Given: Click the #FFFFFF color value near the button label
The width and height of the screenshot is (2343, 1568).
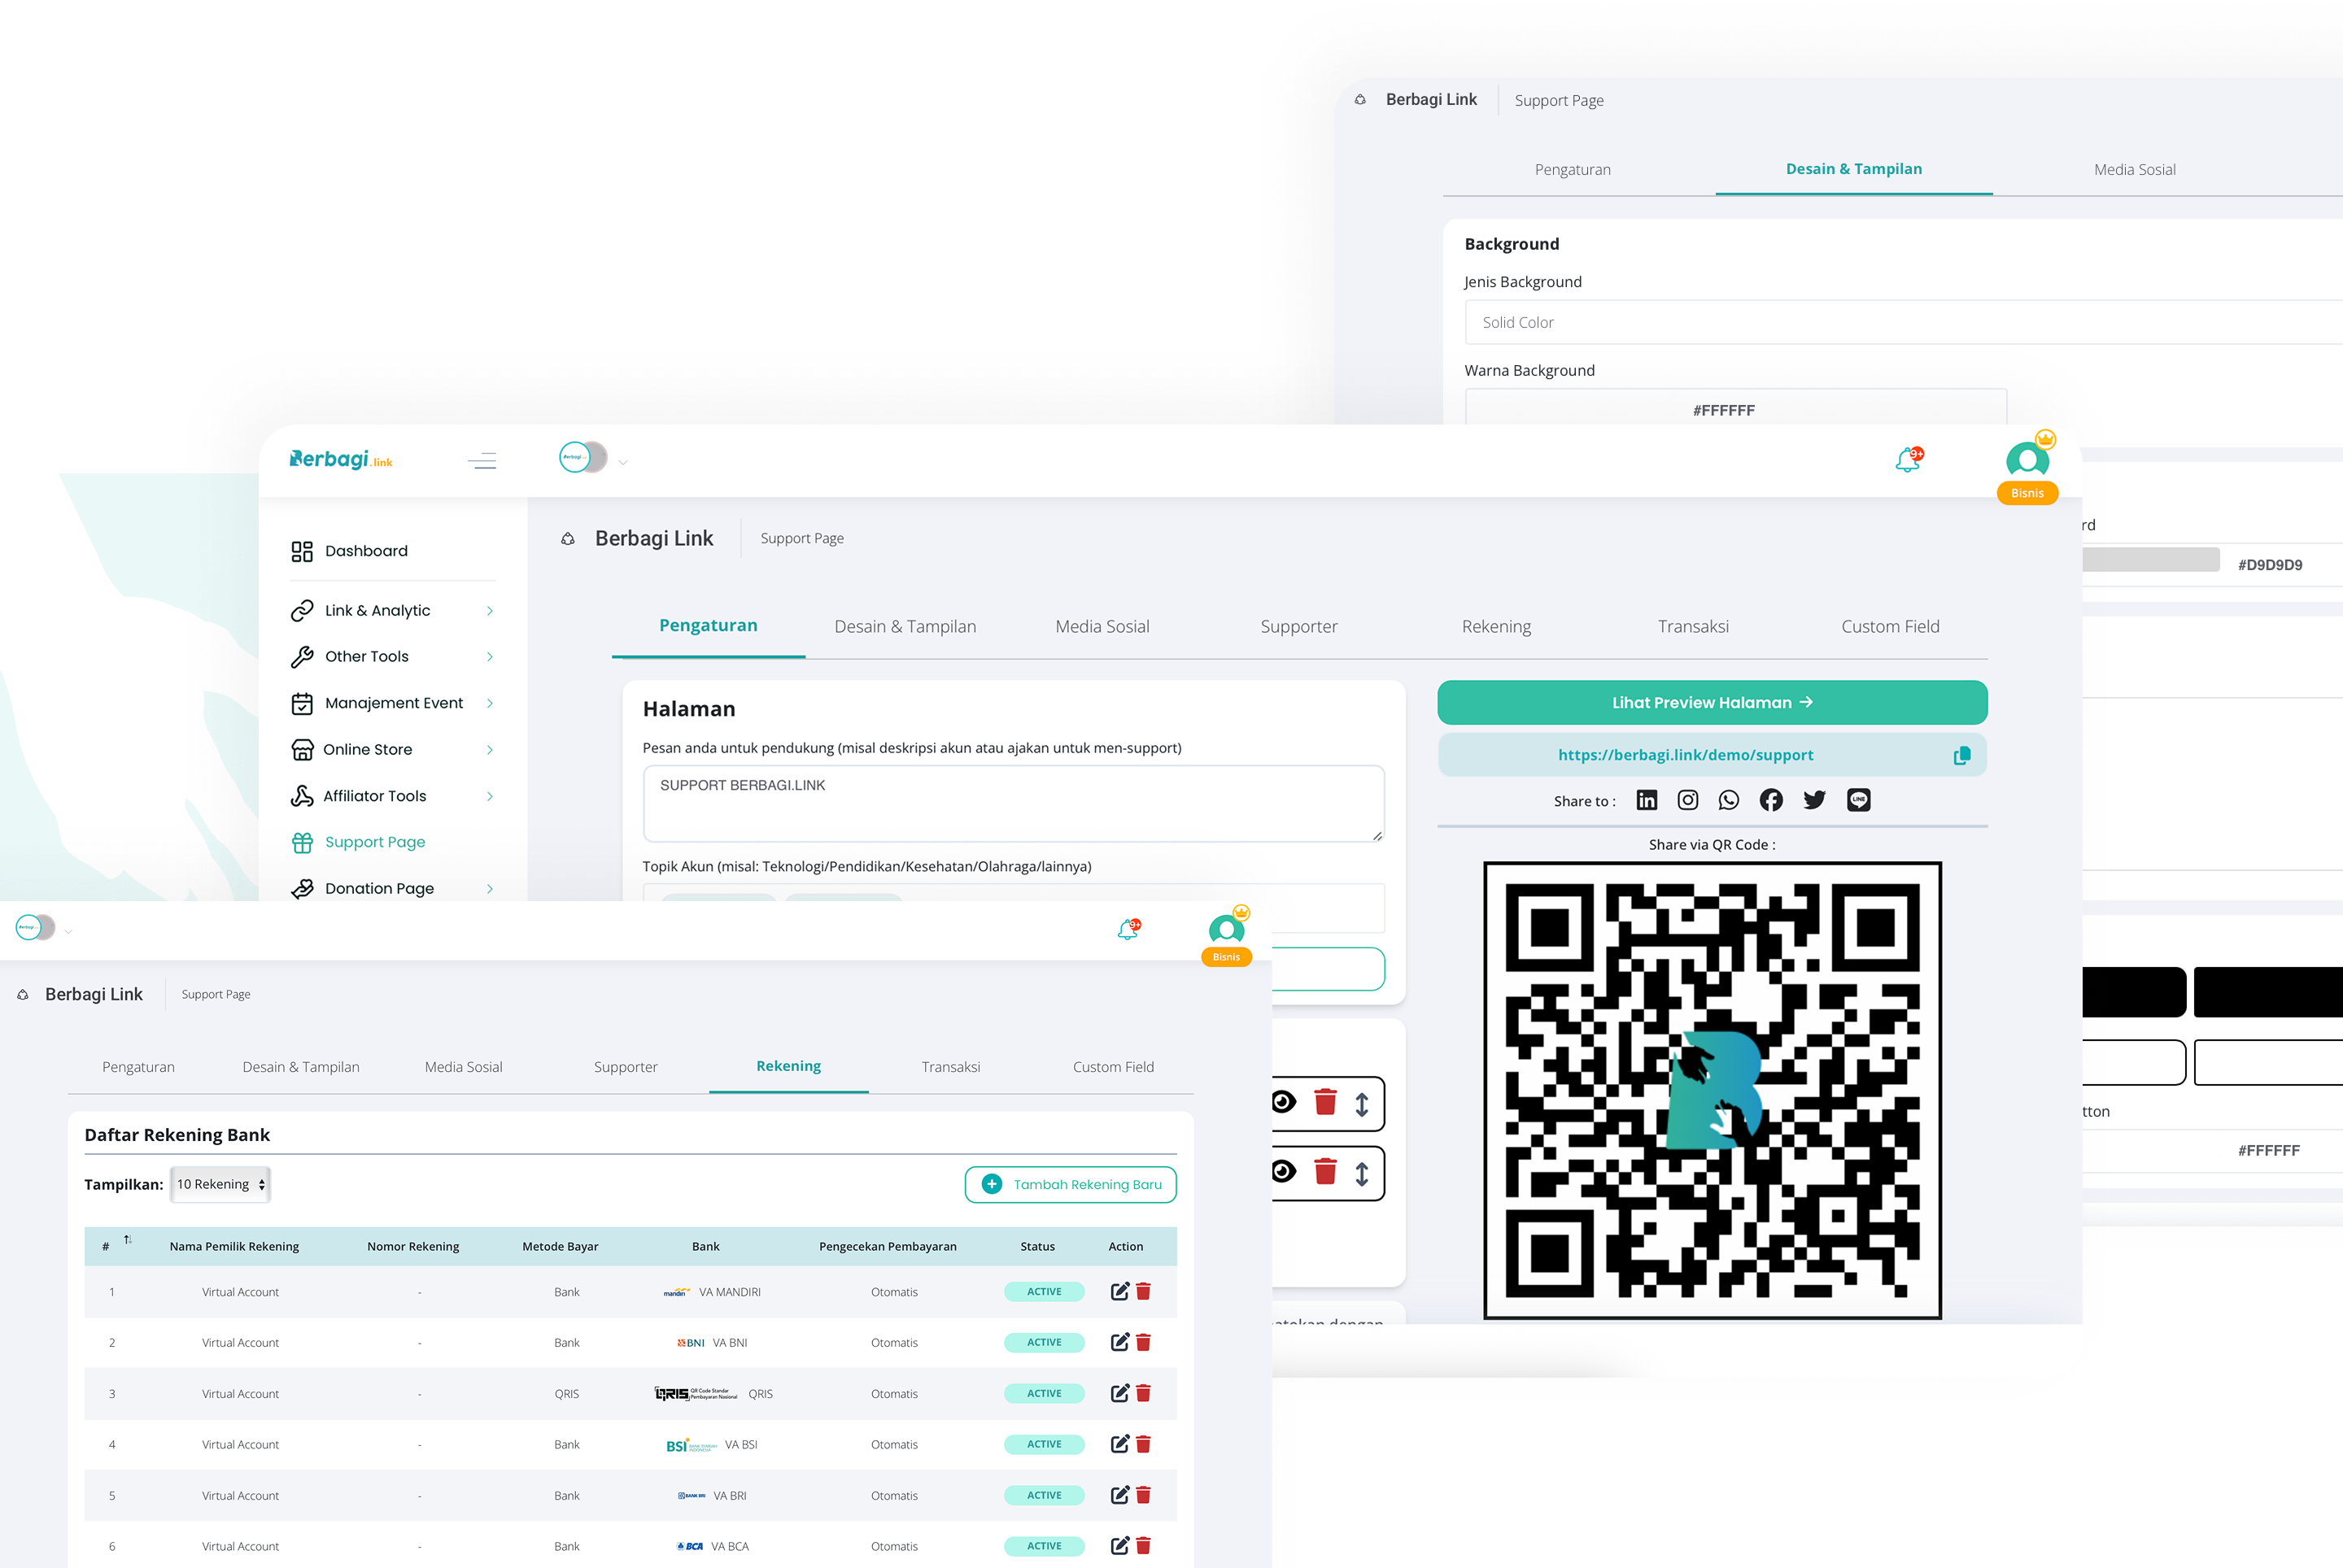Looking at the screenshot, I should click(2268, 1151).
